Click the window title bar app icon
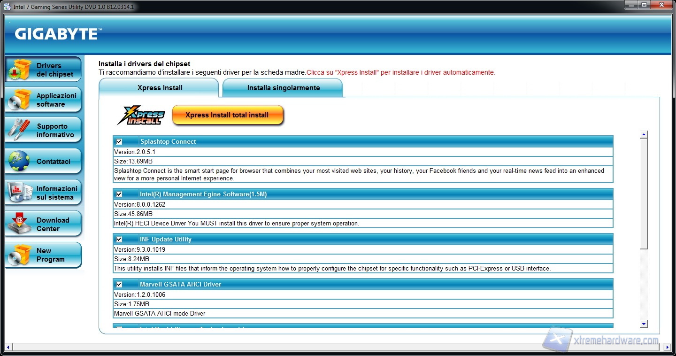 (7, 6)
